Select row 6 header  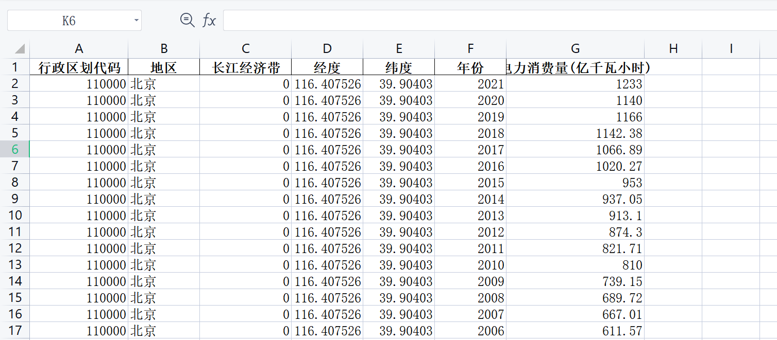coord(15,149)
